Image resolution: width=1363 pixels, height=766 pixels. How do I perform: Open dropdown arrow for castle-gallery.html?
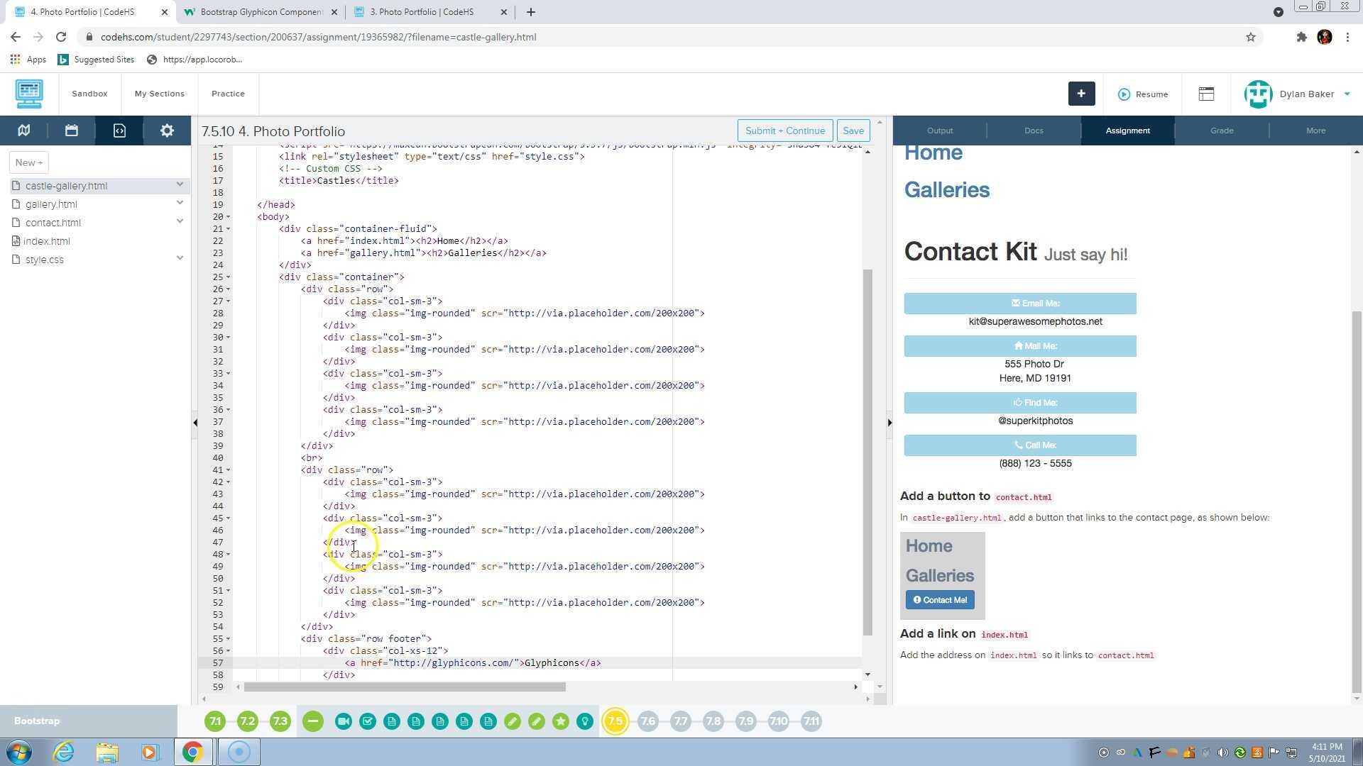pyautogui.click(x=180, y=184)
